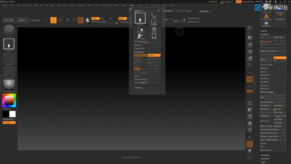Select the Dots stroke type
Viewport: 291px width, 164px height.
(x=154, y=16)
